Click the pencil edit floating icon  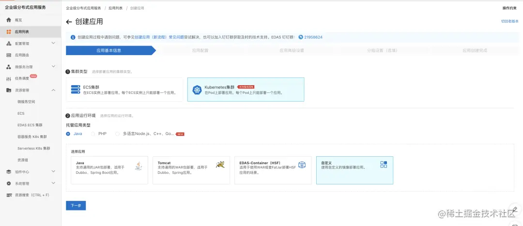(x=515, y=209)
